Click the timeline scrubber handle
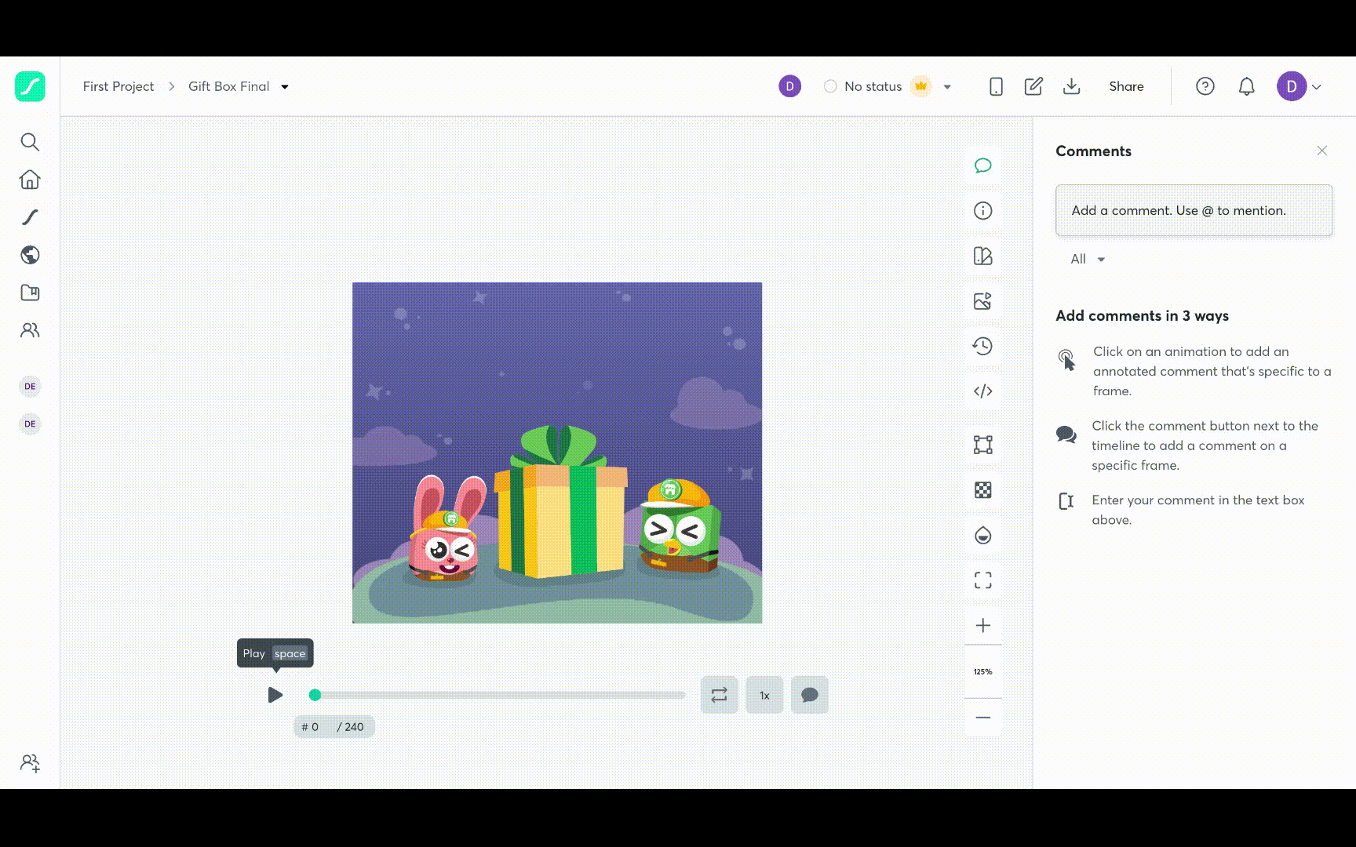Screen dimensions: 1356x847 [x=315, y=695]
